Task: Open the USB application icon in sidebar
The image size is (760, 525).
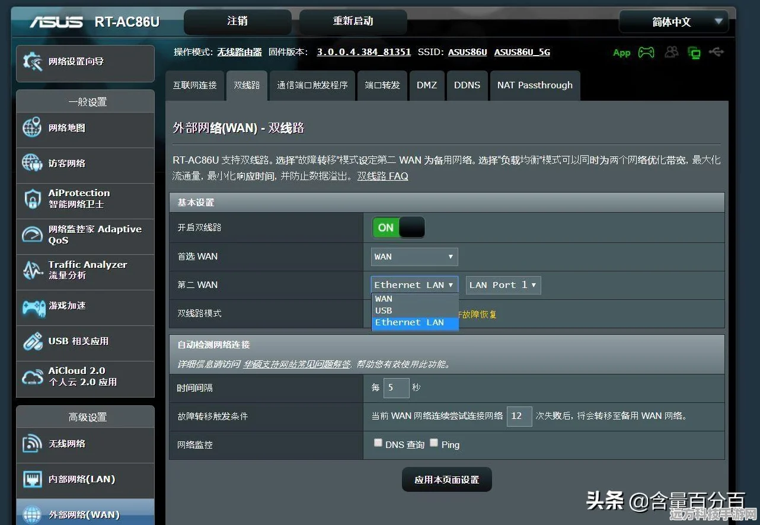Action: click(32, 341)
